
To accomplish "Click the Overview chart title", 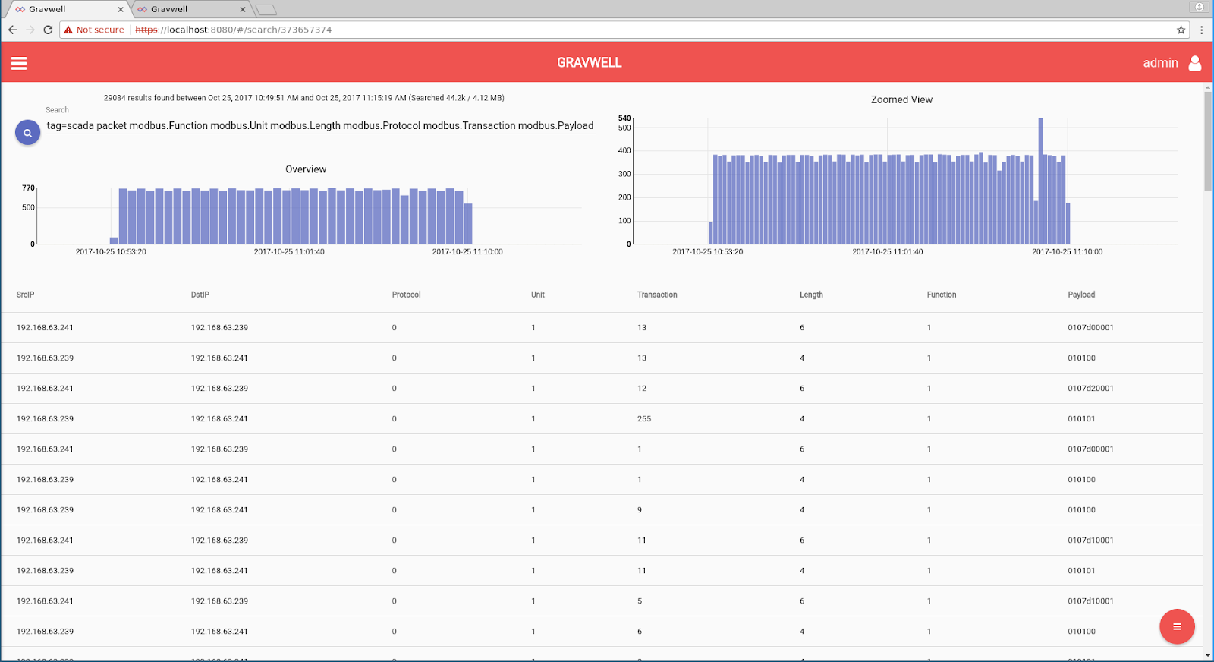I will point(306,169).
